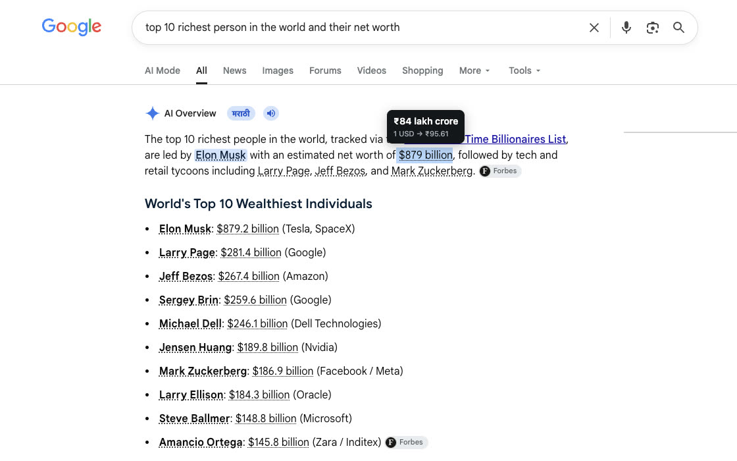This screenshot has height=461, width=737.
Task: Click the (Zara / Inditex) text
Action: click(347, 442)
